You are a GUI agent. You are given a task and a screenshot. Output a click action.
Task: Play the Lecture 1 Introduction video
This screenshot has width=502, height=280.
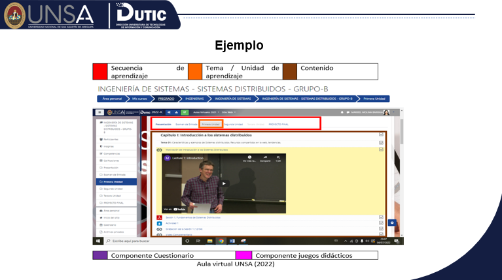[x=224, y=183]
